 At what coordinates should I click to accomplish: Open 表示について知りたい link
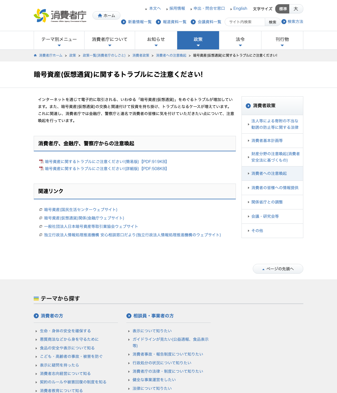(152, 331)
